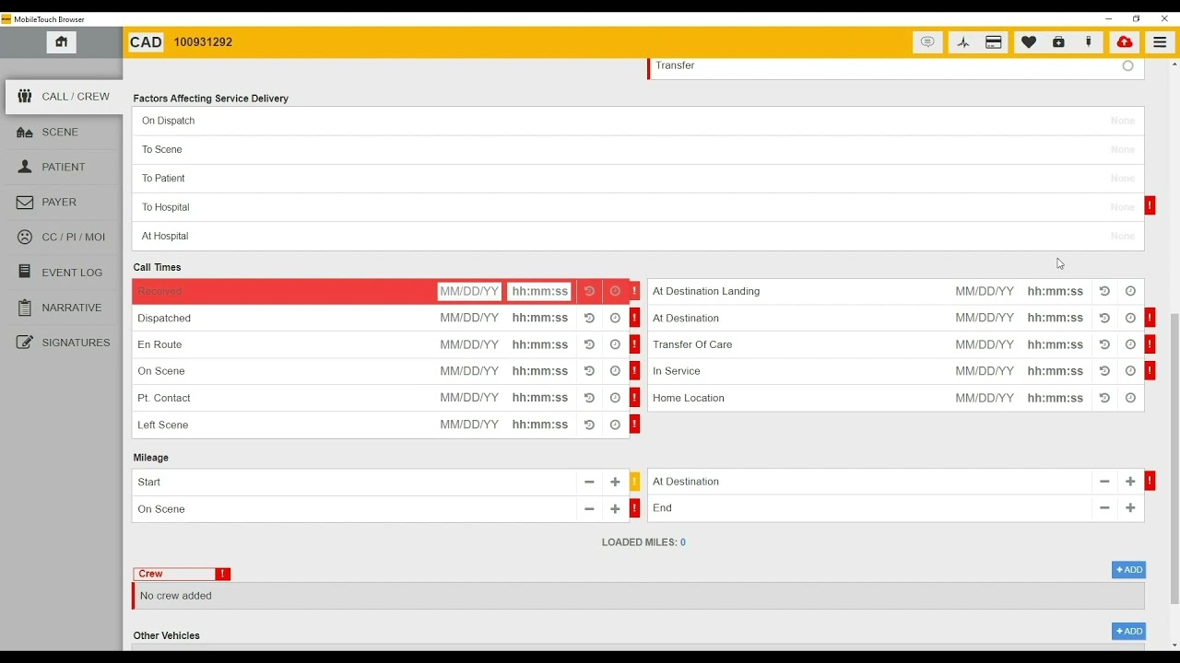The height and width of the screenshot is (663, 1180).
Task: Open the To Scene factors selector
Action: (638, 149)
